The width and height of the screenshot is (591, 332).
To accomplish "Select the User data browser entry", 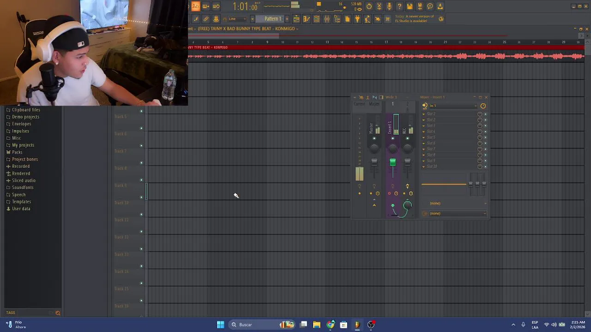I will click(21, 209).
